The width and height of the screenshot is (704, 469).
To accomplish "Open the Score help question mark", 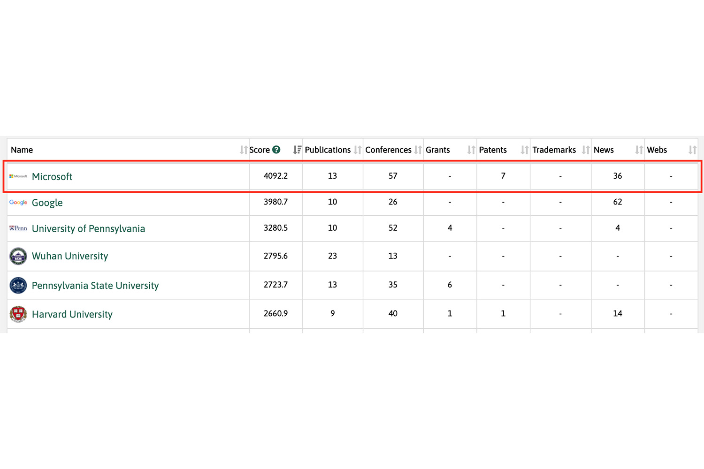I will point(276,150).
